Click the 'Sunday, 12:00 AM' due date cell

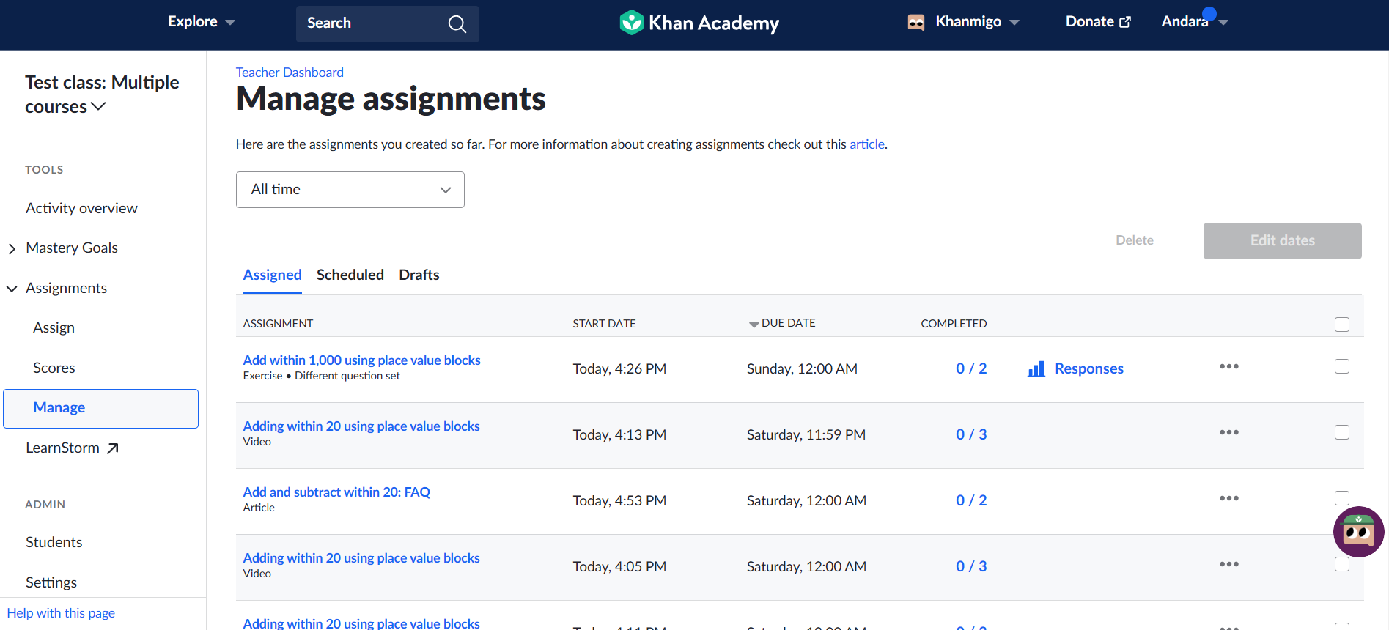pyautogui.click(x=802, y=368)
